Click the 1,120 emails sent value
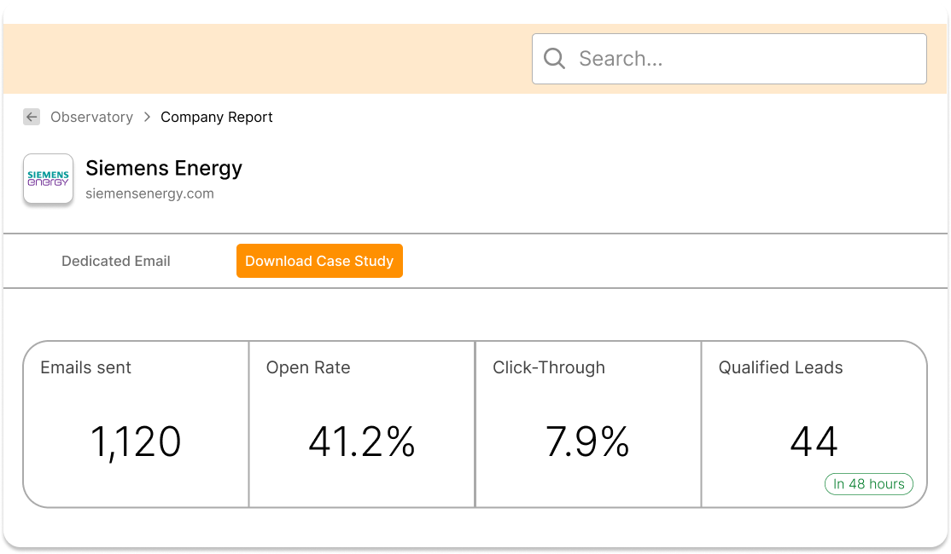This screenshot has height=554, width=951. [x=136, y=441]
